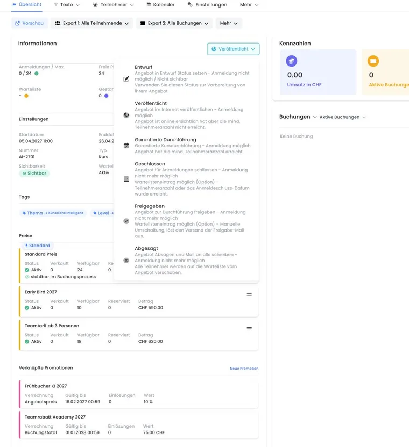Screen dimensions: 409x447
Task: Open Export 2: Alle Buchungen dropdown
Action: (174, 23)
